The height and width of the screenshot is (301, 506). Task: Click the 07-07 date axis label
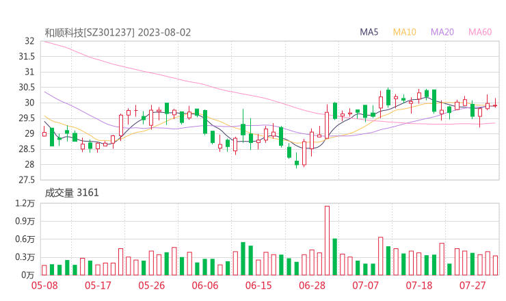pyautogui.click(x=365, y=285)
